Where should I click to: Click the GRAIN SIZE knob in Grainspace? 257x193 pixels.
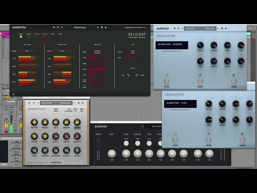coord(34,122)
